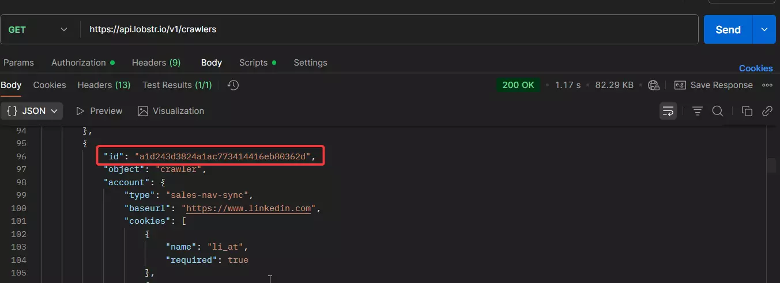Open the Cookies link
Image resolution: width=780 pixels, height=283 pixels.
(x=756, y=68)
